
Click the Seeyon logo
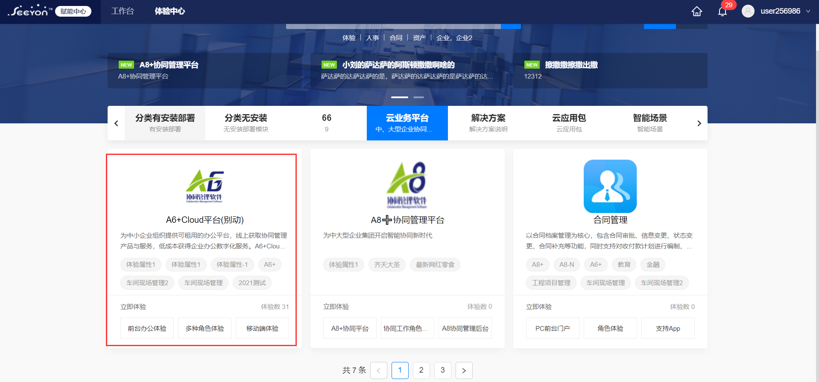click(30, 11)
